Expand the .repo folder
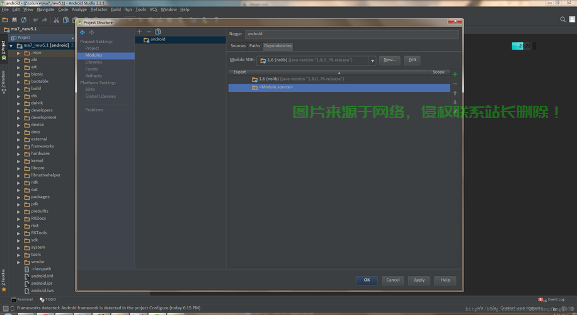This screenshot has height=315, width=577. (18, 53)
